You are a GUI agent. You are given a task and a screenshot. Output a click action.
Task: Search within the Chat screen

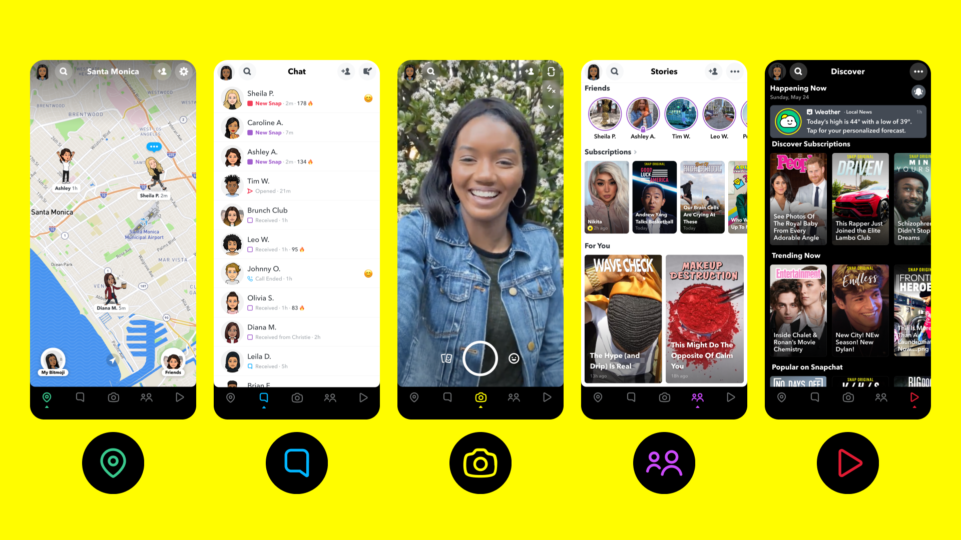(247, 71)
